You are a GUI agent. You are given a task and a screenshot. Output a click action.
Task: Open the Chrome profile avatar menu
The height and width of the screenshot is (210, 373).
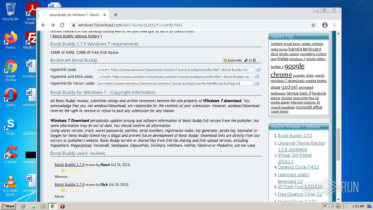click(325, 25)
